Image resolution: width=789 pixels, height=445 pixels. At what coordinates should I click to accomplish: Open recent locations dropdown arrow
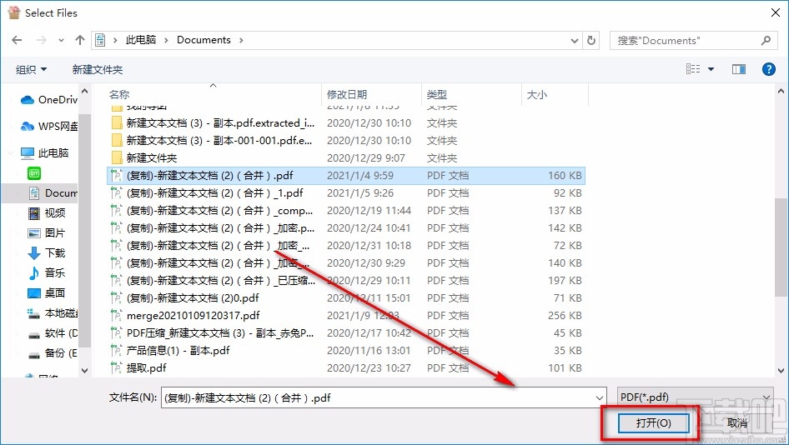(61, 41)
